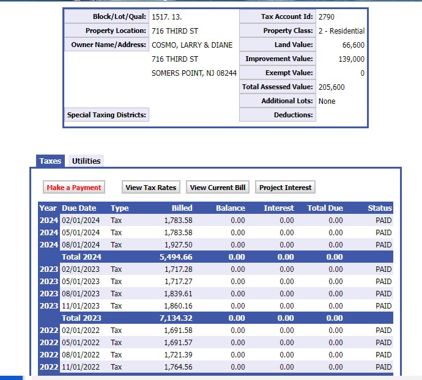Click the Total 2023 row label
This screenshot has width=422, height=380.
click(81, 318)
